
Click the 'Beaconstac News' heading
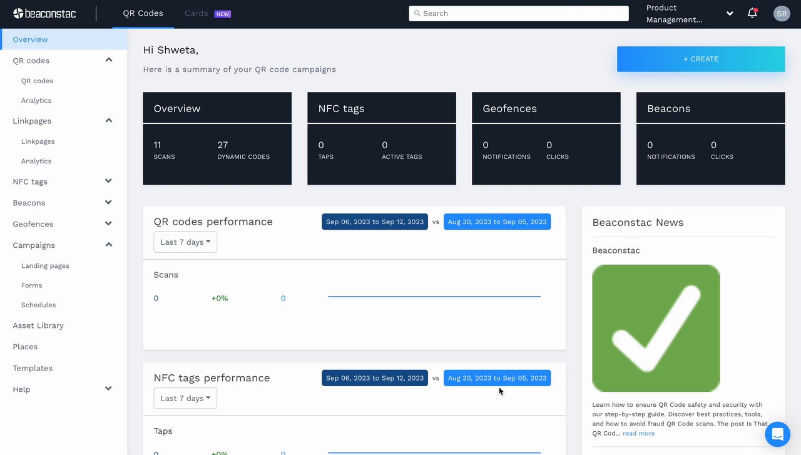638,222
